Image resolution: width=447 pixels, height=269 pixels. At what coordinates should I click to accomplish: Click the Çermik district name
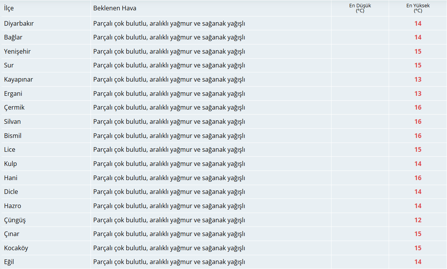tap(14, 108)
